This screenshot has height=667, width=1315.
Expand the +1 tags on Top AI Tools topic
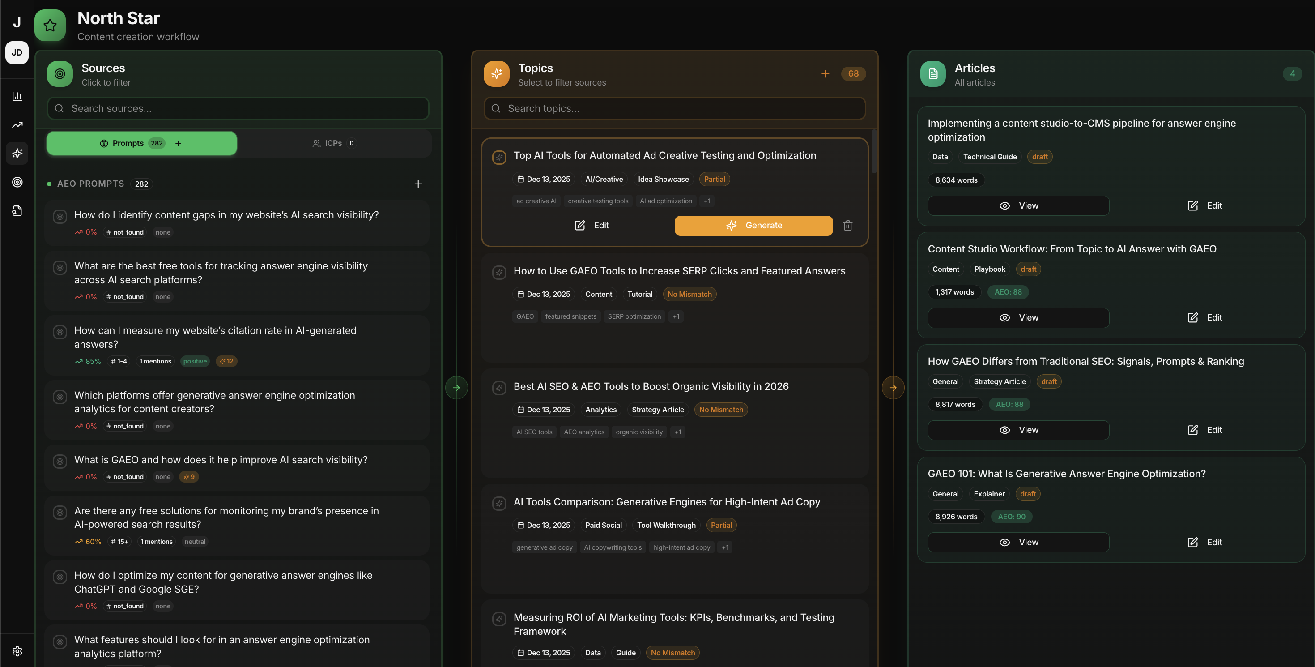707,201
